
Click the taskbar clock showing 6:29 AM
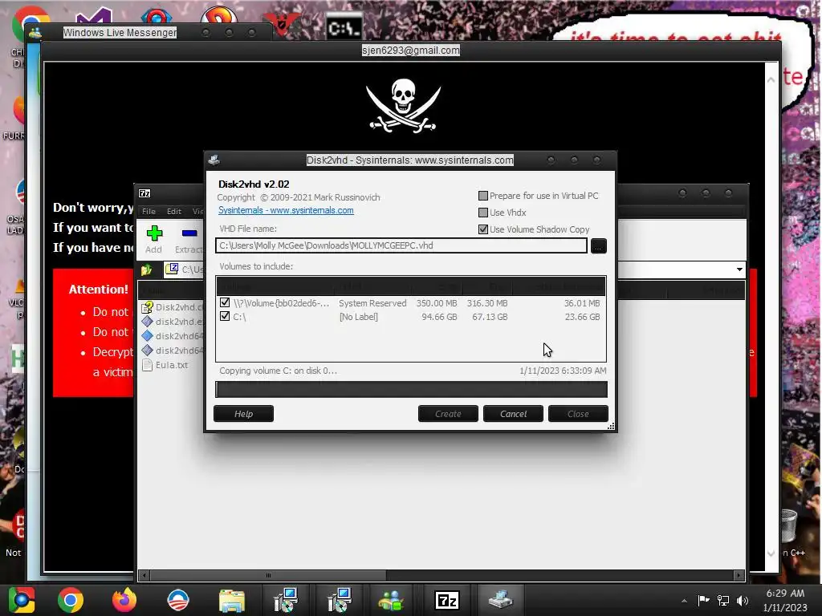[785, 600]
